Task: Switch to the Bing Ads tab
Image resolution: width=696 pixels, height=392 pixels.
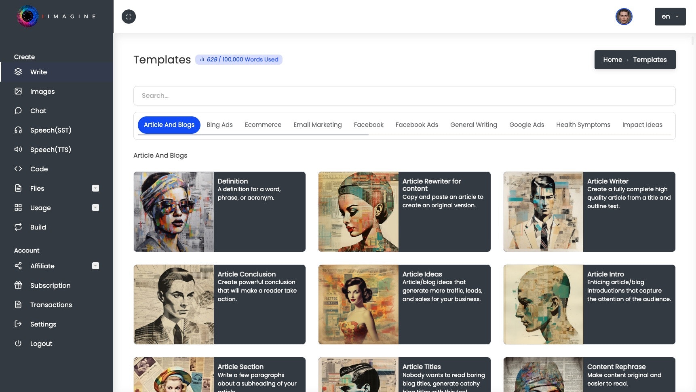Action: click(x=219, y=125)
